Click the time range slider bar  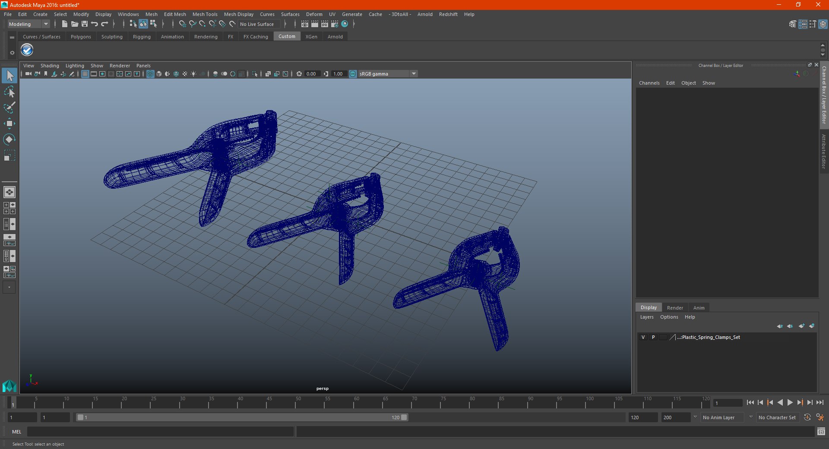[241, 417]
